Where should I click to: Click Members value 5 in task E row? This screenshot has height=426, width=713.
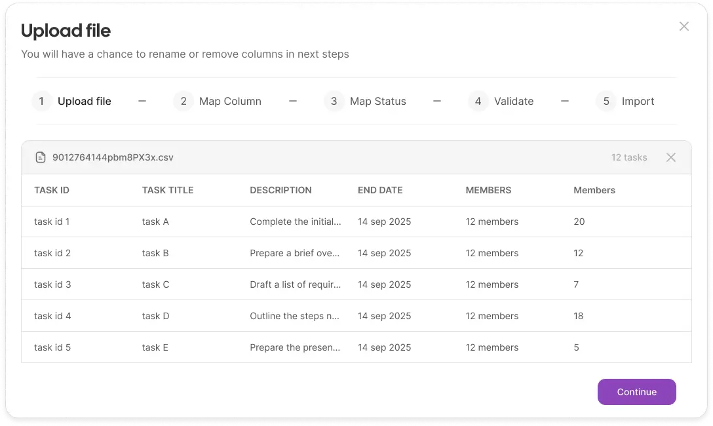pos(576,347)
